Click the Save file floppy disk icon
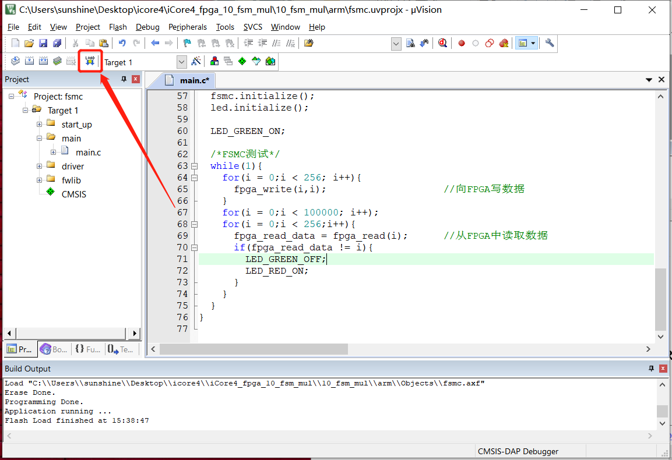Image resolution: width=672 pixels, height=460 pixels. tap(43, 43)
